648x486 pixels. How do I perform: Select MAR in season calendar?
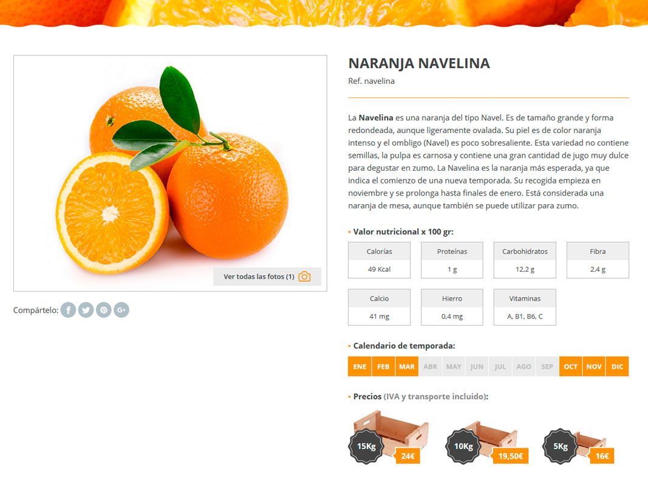coord(407,366)
